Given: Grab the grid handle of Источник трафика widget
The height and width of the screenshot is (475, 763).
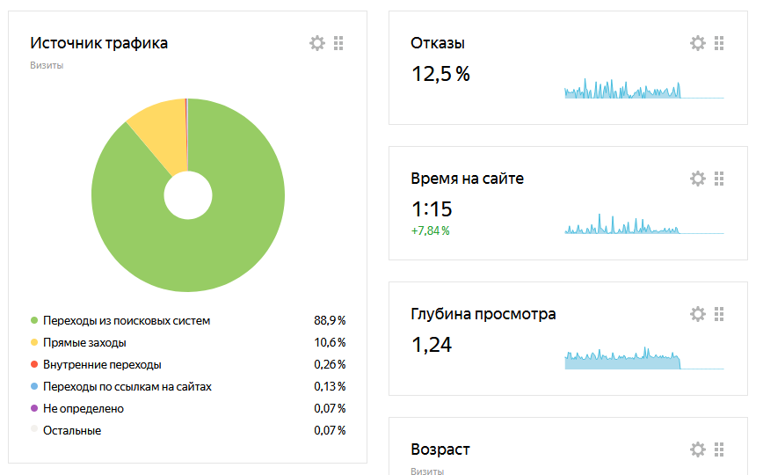Looking at the screenshot, I should coord(338,43).
